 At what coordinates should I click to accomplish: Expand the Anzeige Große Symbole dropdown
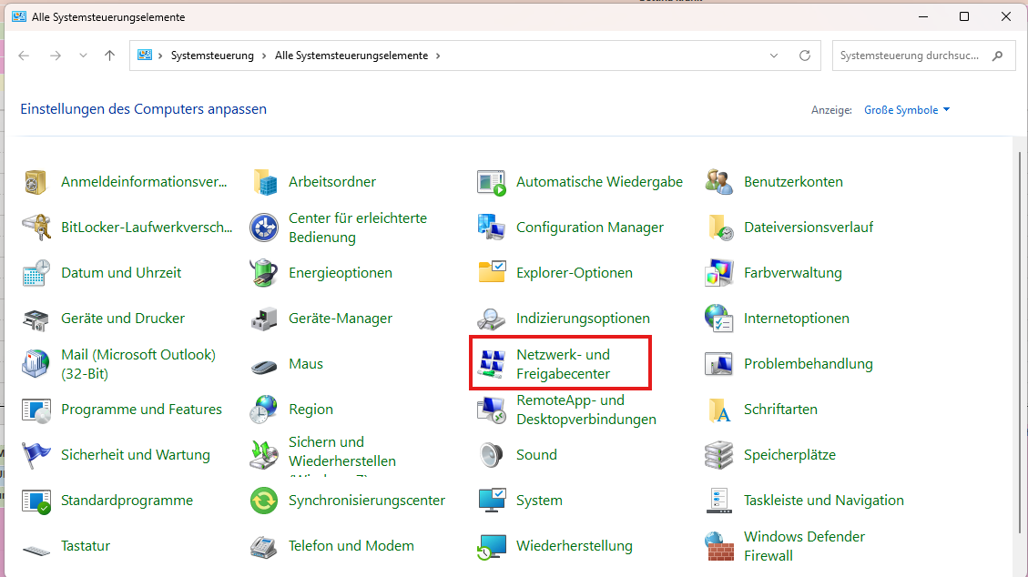pyautogui.click(x=906, y=110)
